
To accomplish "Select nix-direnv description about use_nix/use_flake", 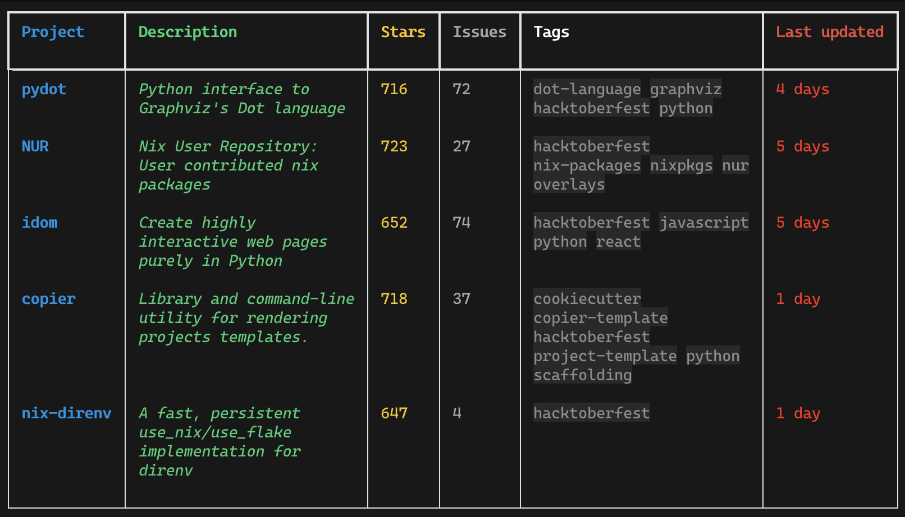I will [220, 442].
